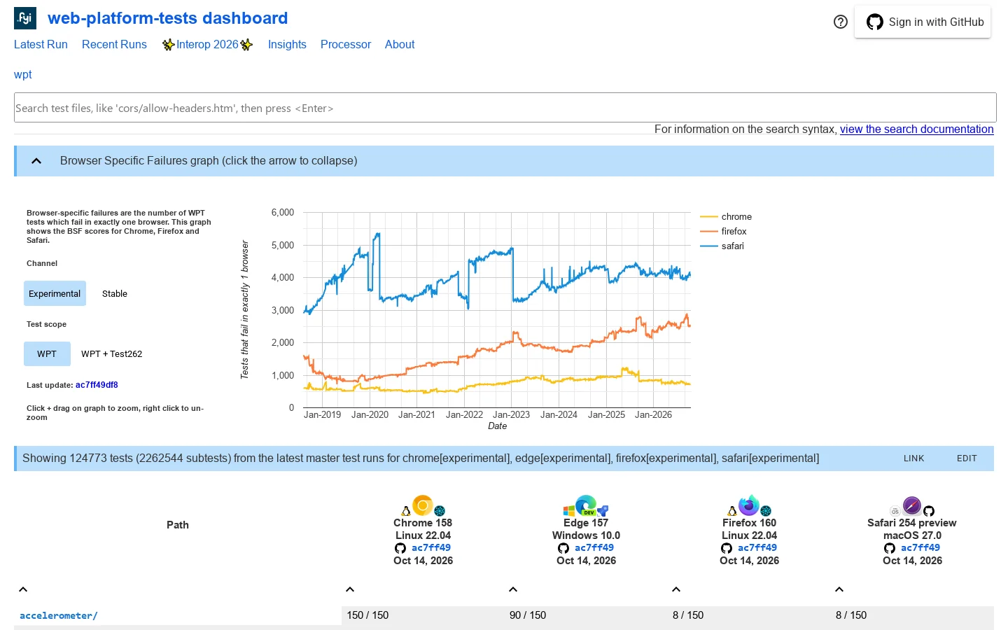Viewport: 1008px width, 630px height.
Task: Click the Firefox browser icon in header
Action: click(749, 505)
